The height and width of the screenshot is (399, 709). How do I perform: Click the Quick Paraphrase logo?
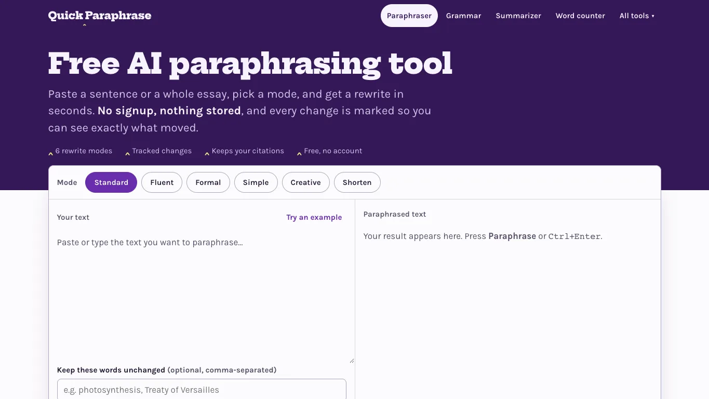click(100, 16)
